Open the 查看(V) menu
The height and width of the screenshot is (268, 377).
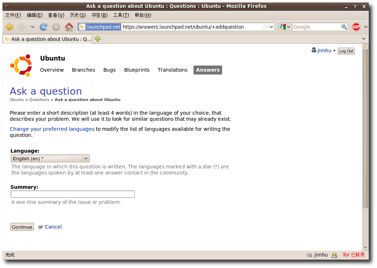[x=56, y=15]
